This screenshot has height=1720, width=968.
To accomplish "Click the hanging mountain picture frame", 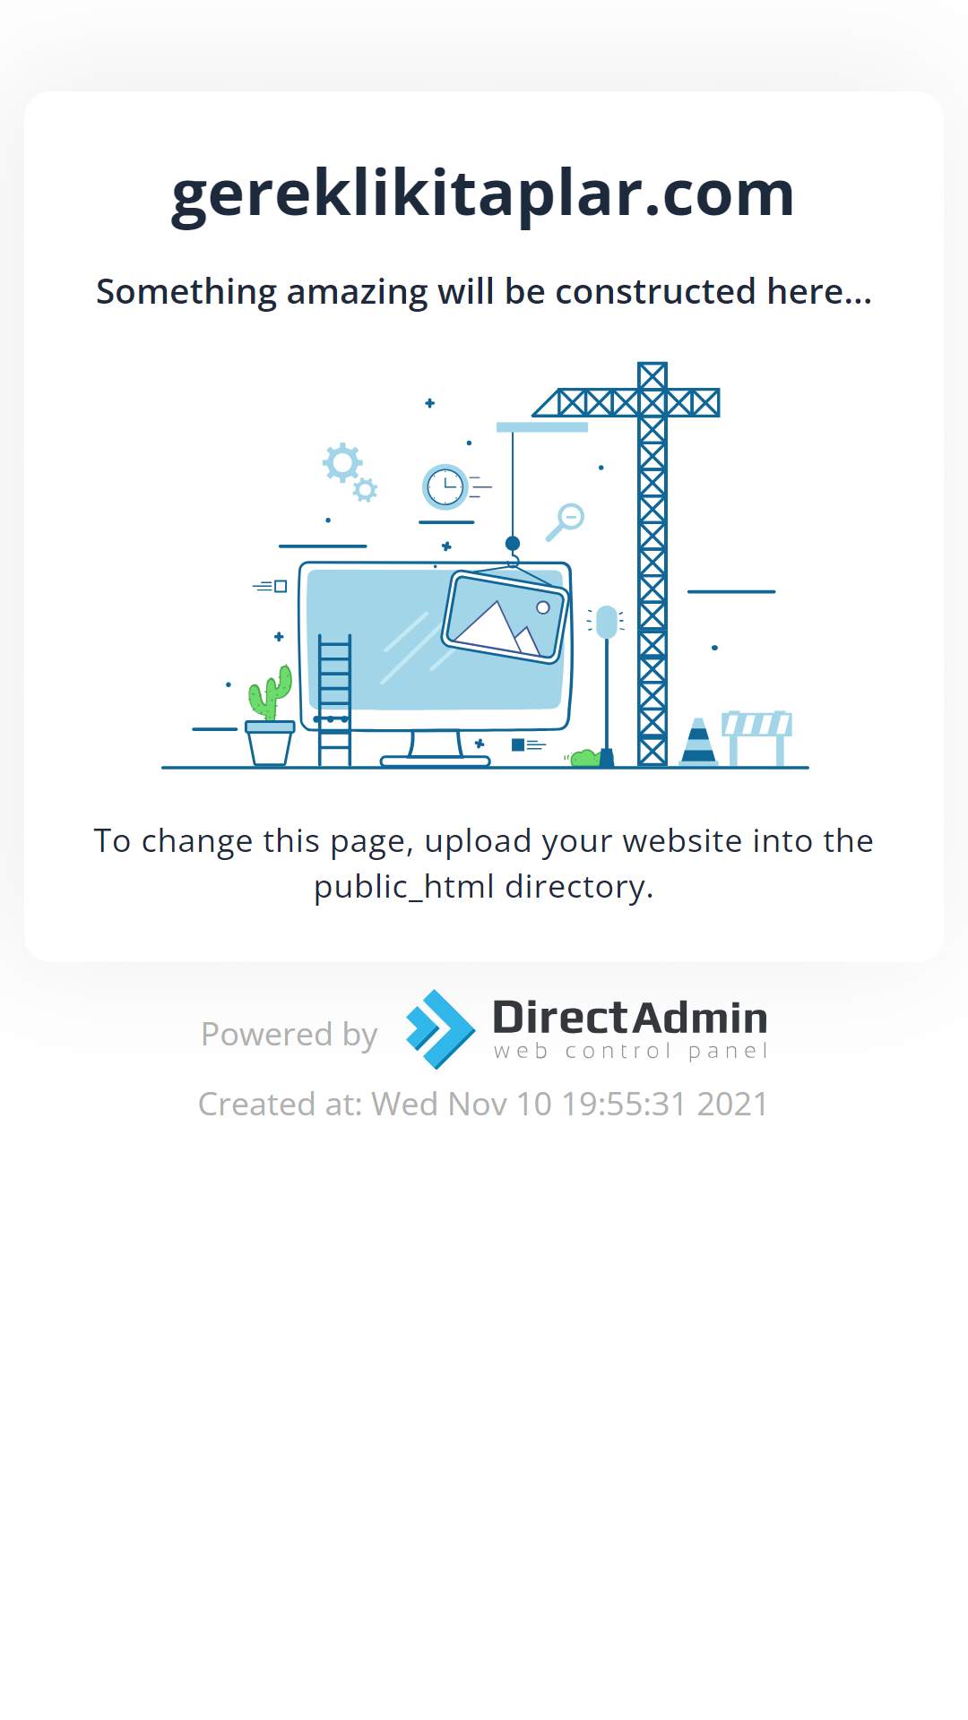I will point(506,616).
